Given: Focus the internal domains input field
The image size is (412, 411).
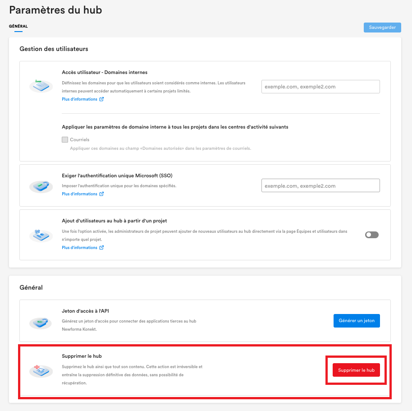Looking at the screenshot, I should tap(320, 87).
